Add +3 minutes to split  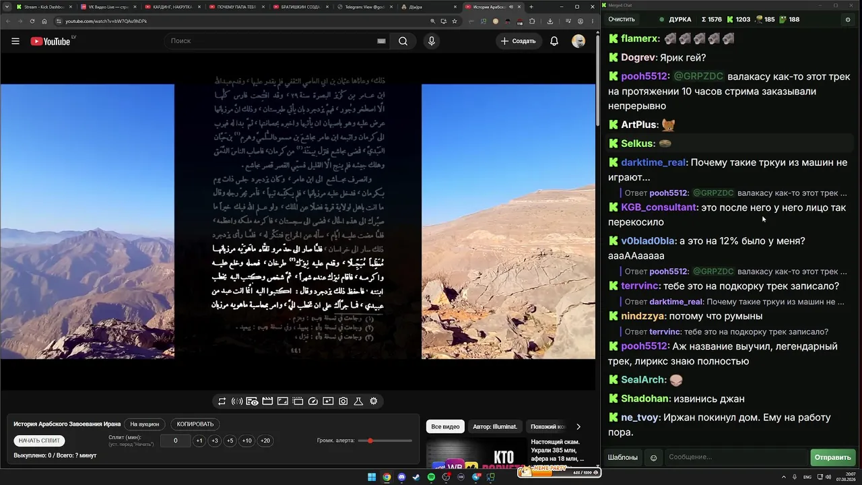pyautogui.click(x=215, y=441)
